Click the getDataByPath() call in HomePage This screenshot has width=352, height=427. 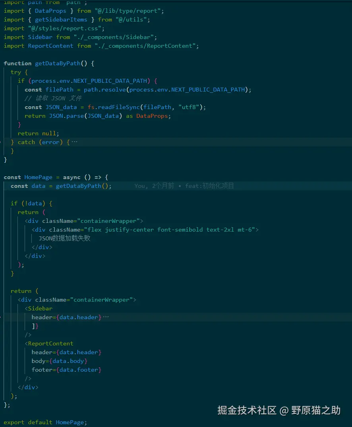click(83, 186)
